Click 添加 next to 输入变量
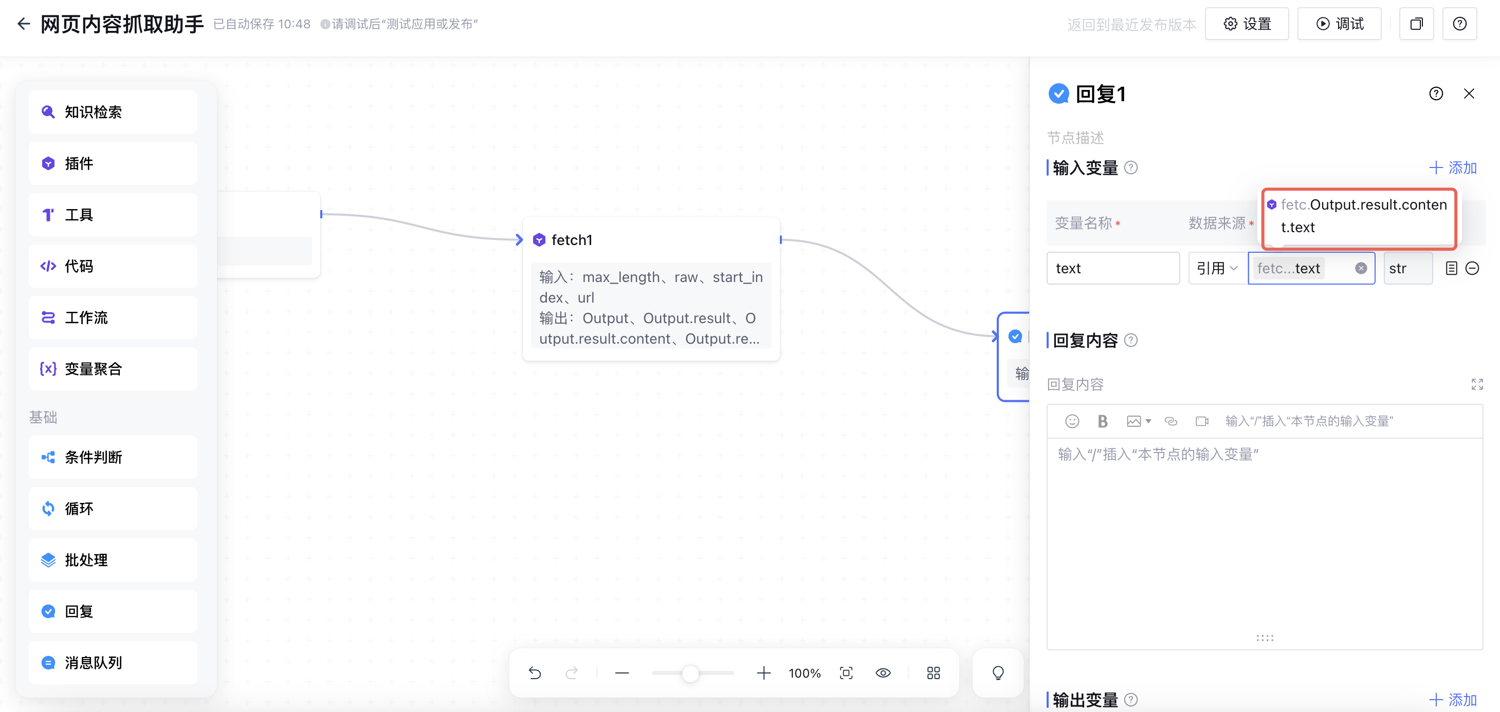 1452,167
